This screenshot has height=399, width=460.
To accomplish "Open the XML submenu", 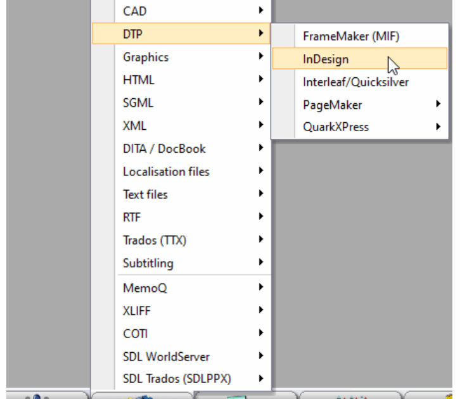I will tap(181, 125).
